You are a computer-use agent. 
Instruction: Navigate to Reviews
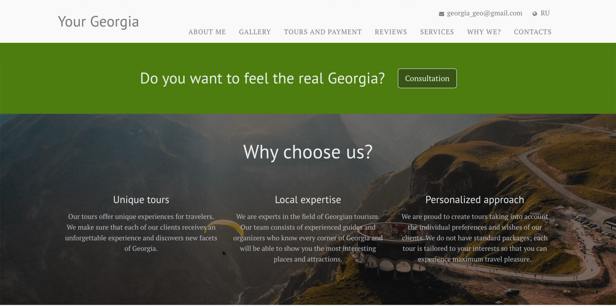click(x=391, y=32)
